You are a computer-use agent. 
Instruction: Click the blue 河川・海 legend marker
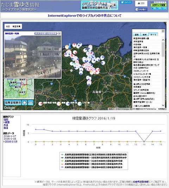(x=68, y=104)
